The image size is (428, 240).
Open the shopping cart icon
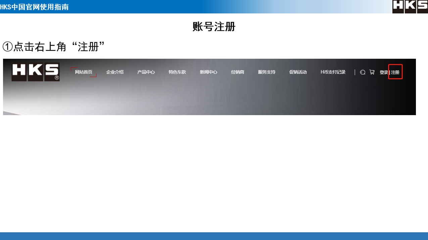point(372,72)
